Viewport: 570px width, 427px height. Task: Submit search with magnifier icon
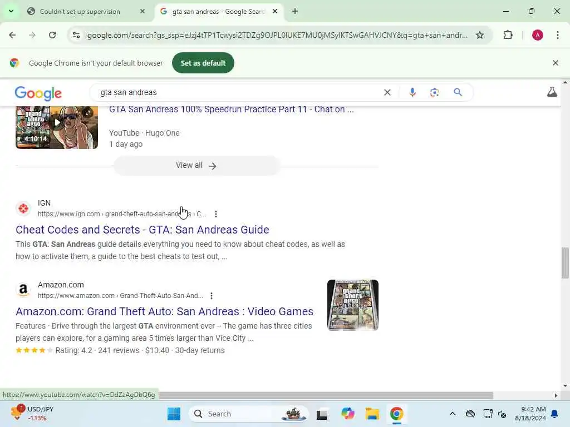(x=458, y=92)
